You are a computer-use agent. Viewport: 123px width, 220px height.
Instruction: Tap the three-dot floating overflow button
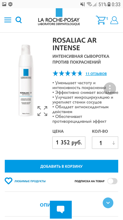[110, 88]
